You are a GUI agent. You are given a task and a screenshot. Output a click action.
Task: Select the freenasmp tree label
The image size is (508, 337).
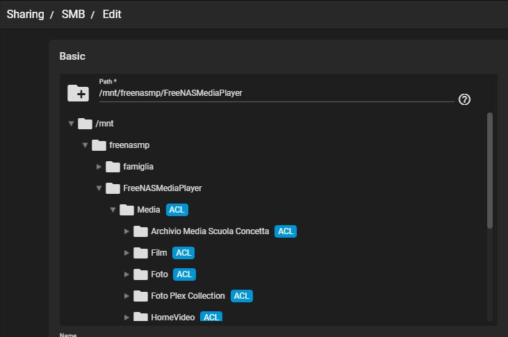click(x=129, y=145)
